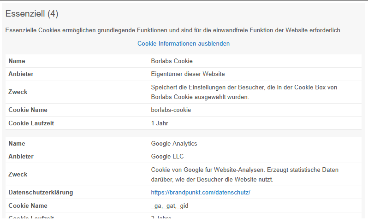The height and width of the screenshot is (223, 368).
Task: Click 'Anbieter' label beside 'Google LLC'
Action: coord(21,156)
